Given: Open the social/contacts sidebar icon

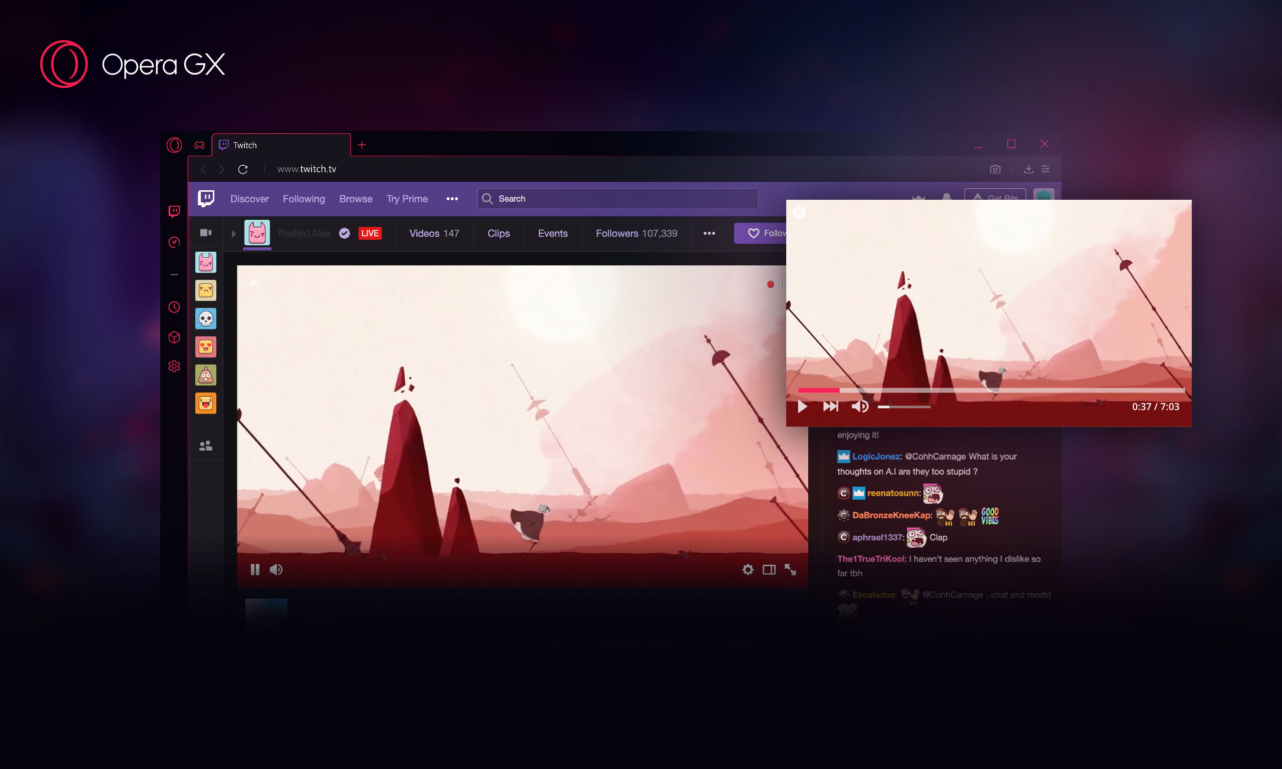Looking at the screenshot, I should click(x=206, y=447).
